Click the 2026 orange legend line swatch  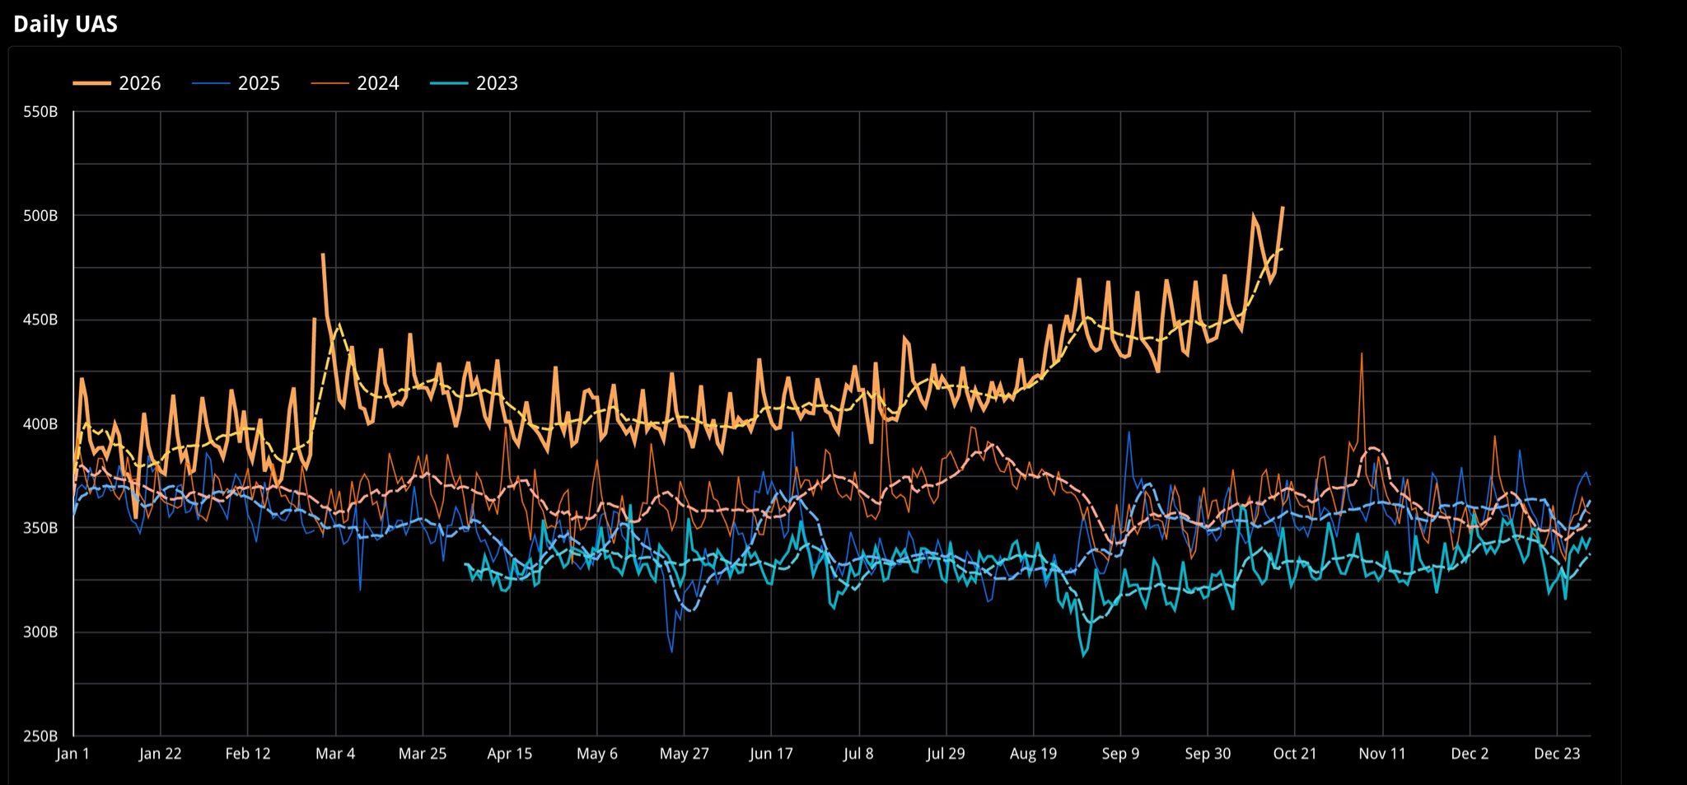click(x=91, y=83)
